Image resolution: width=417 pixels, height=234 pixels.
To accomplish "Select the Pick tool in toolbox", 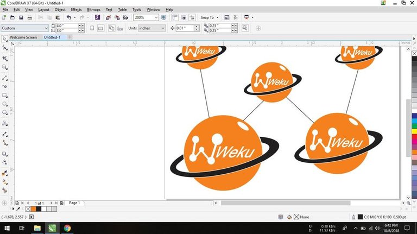I will [x=5, y=39].
